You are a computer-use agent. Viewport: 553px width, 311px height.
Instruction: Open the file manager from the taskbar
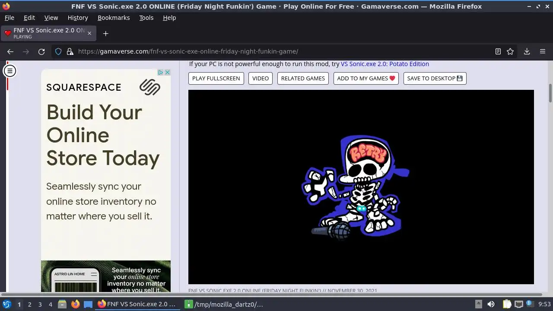[62, 304]
